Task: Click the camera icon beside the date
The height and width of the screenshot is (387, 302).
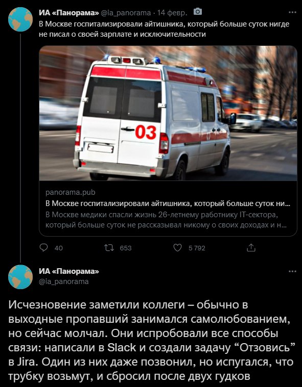Action: (198, 12)
